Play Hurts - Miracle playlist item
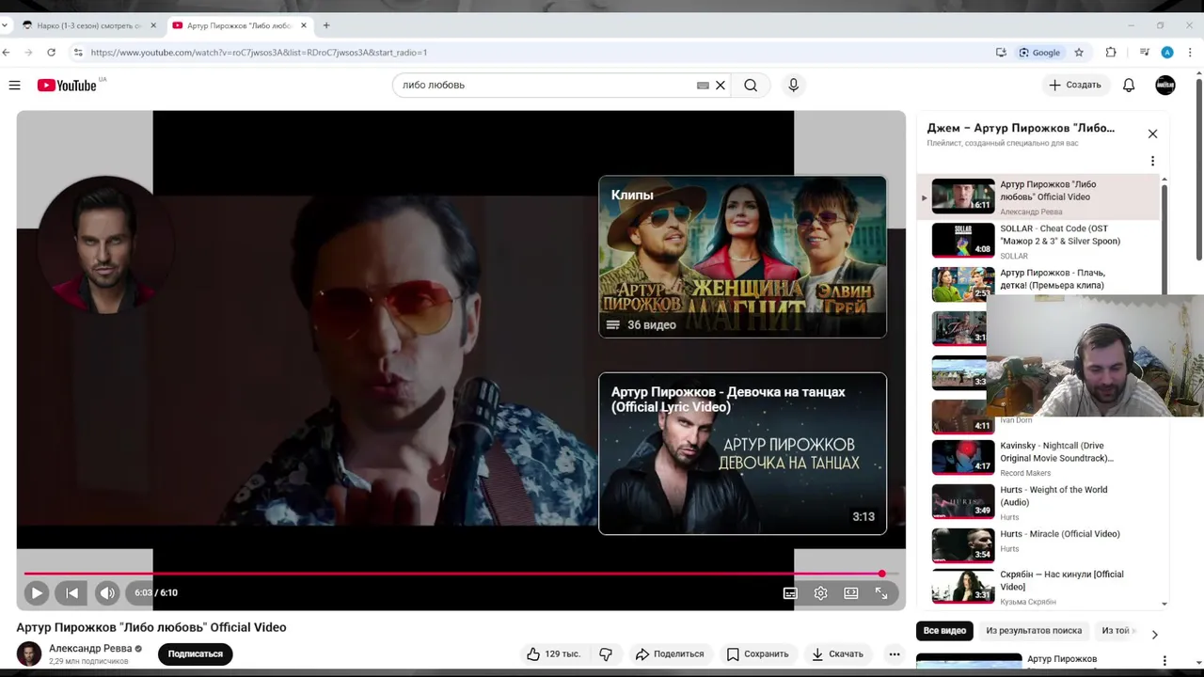1204x677 pixels. (1039, 545)
